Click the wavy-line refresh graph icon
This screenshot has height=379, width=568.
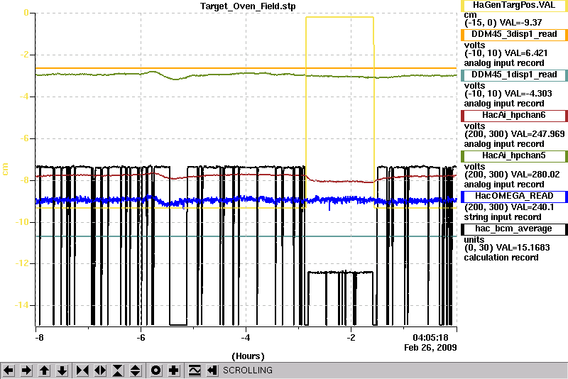click(x=195, y=370)
